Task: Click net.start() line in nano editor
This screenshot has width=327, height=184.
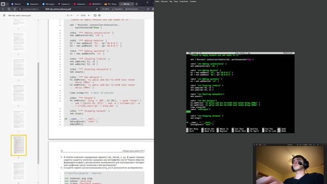Action: tap(196, 97)
